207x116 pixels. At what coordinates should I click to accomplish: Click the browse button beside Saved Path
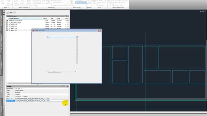[67, 101]
